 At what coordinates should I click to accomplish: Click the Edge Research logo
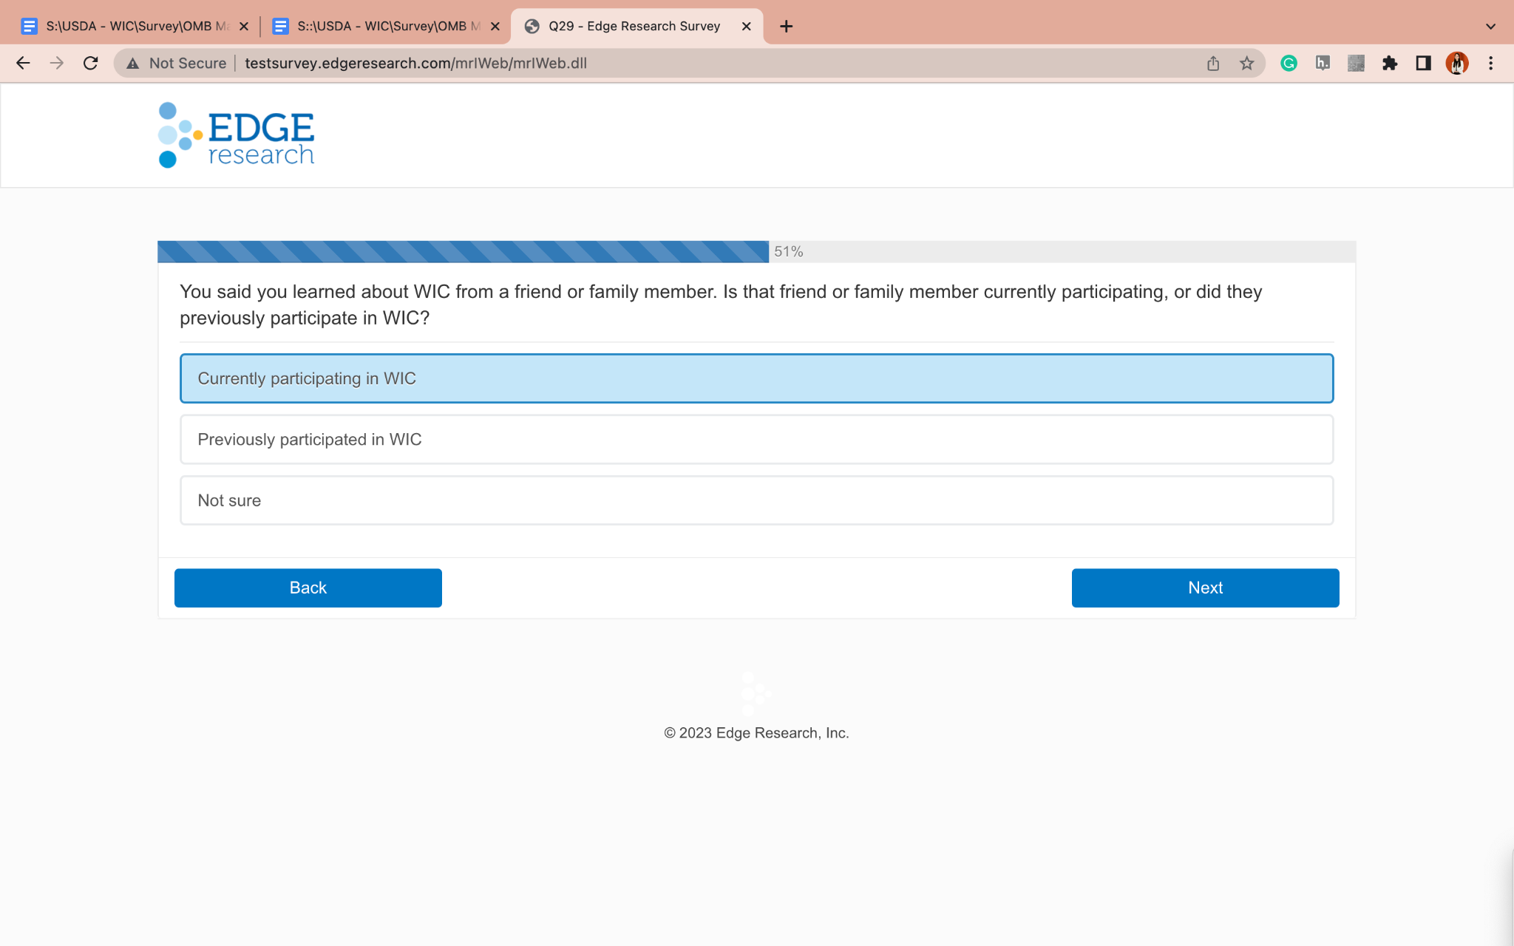tap(237, 135)
